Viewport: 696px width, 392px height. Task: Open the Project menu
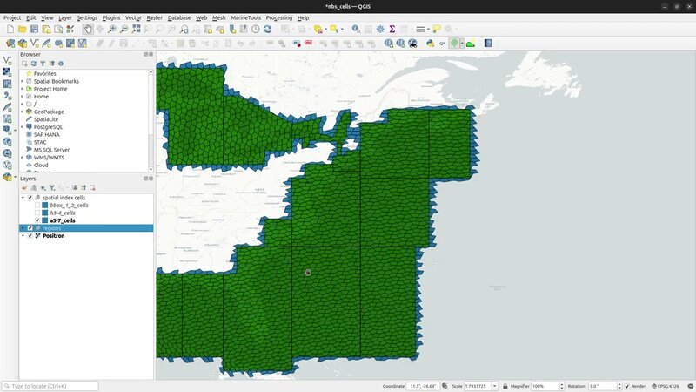(x=12, y=17)
